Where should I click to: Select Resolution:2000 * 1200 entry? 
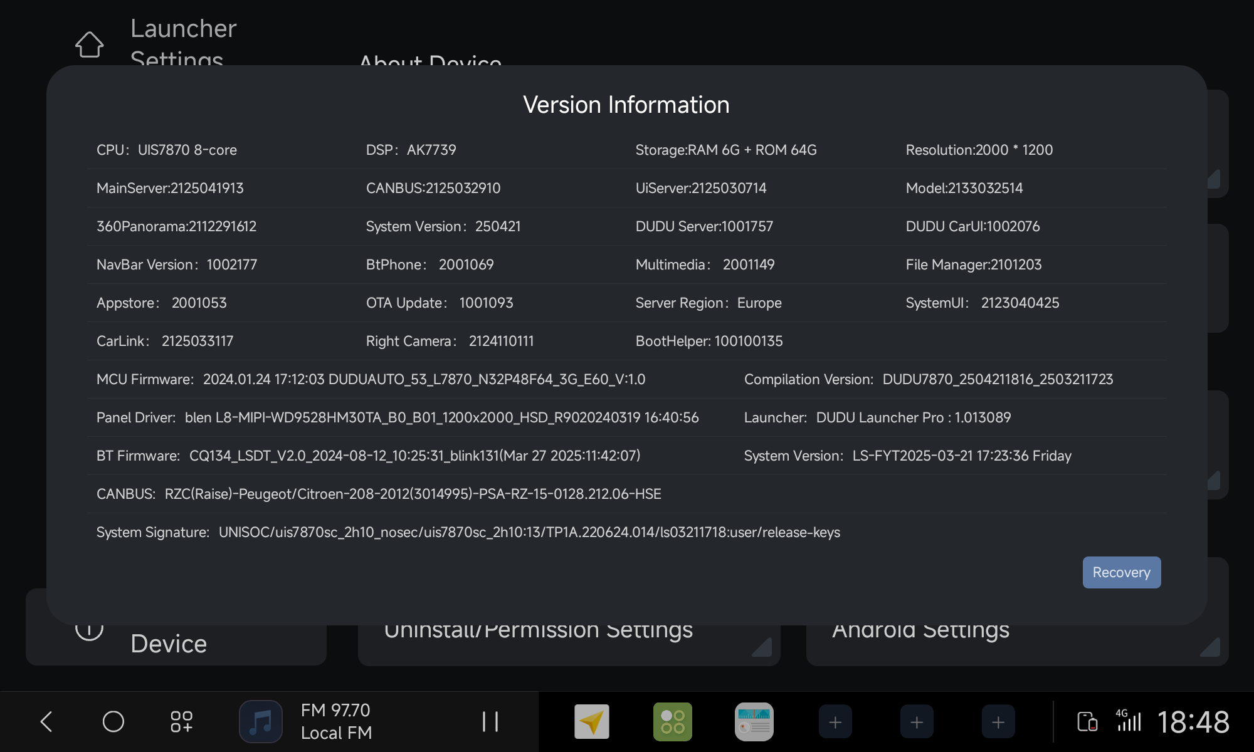point(979,150)
